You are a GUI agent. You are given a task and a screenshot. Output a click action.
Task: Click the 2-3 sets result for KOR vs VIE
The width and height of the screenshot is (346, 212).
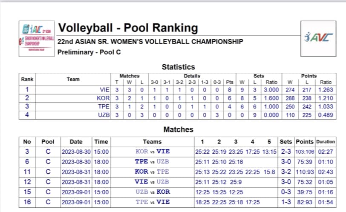[x=286, y=152]
